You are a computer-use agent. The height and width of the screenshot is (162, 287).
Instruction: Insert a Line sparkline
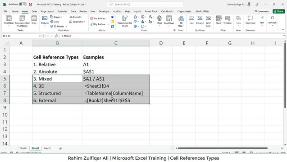[191, 20]
